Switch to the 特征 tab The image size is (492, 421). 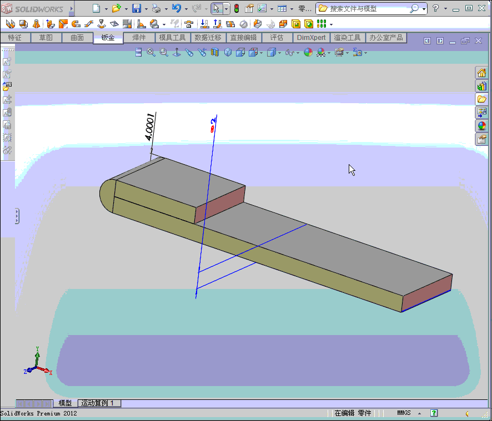(15, 38)
